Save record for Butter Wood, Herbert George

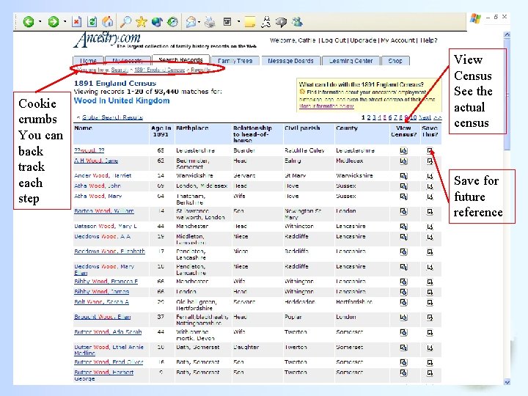tap(430, 373)
